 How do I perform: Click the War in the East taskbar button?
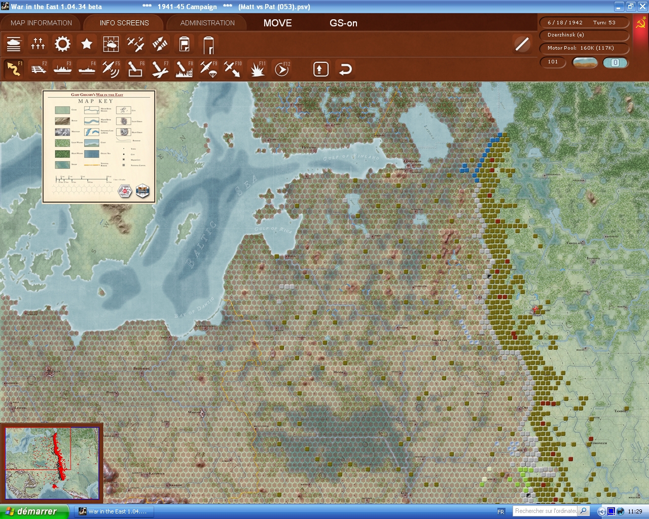click(x=114, y=511)
